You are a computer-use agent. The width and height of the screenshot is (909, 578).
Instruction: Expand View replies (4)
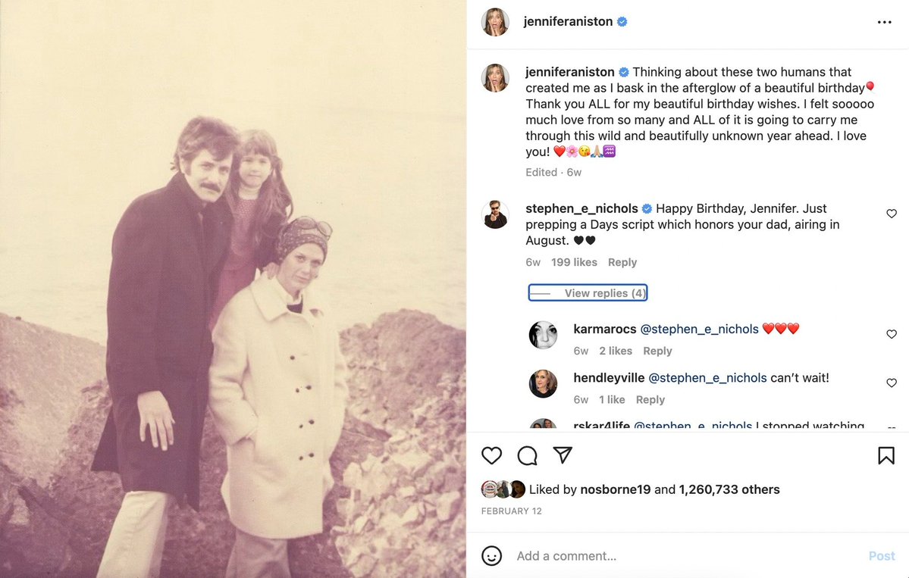[x=588, y=293]
